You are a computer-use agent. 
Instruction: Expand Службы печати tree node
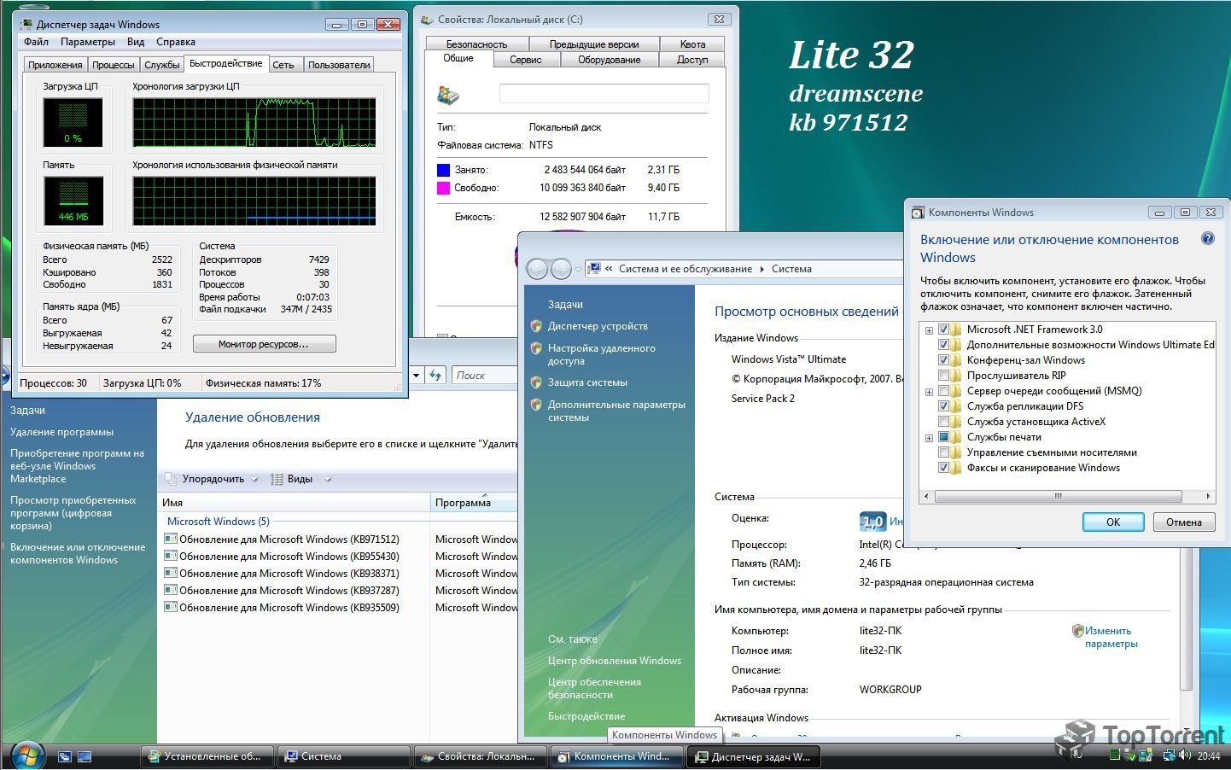929,438
